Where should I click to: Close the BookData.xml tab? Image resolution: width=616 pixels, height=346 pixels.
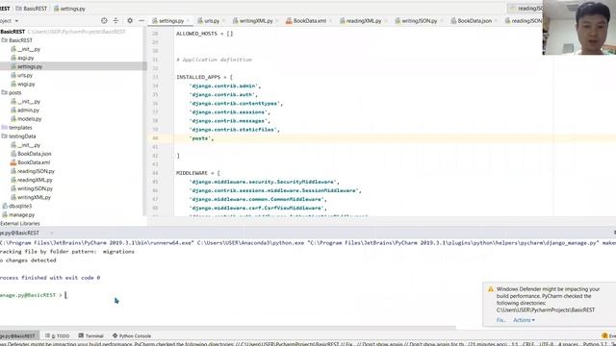[330, 21]
